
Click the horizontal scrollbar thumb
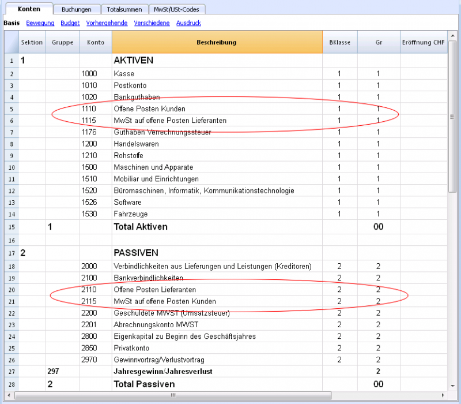173,395
